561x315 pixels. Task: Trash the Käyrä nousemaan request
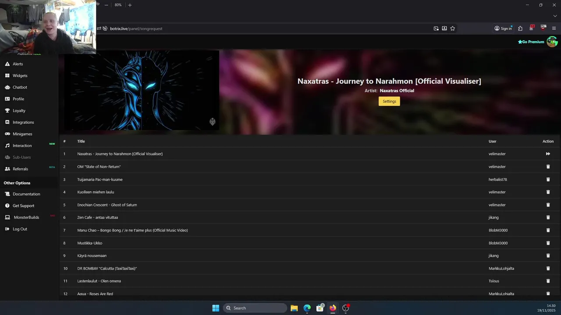coord(548,255)
